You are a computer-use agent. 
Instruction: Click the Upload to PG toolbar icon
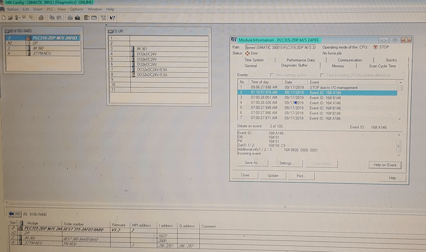pyautogui.click(x=77, y=18)
